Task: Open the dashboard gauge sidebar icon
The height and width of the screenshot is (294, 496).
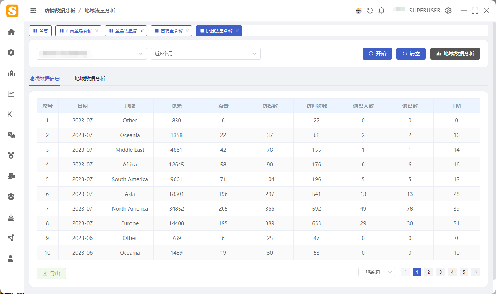Action: 11,197
